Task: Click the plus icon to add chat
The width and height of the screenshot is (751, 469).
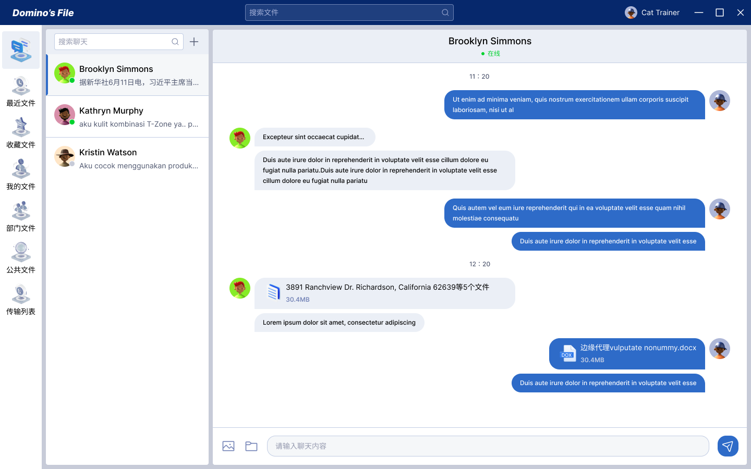Action: (194, 42)
